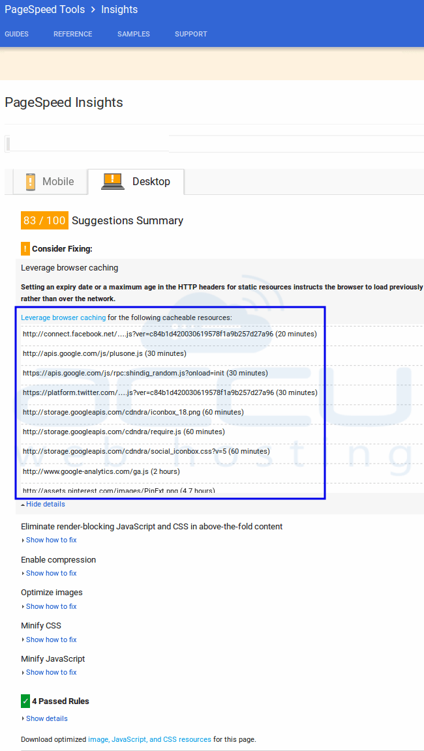Click the Insights breadcrumb
Image resolution: width=424 pixels, height=751 pixels.
click(x=119, y=9)
